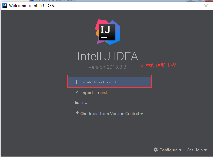Click the Configure gear icon
This screenshot has height=157, width=213.
coord(156,150)
